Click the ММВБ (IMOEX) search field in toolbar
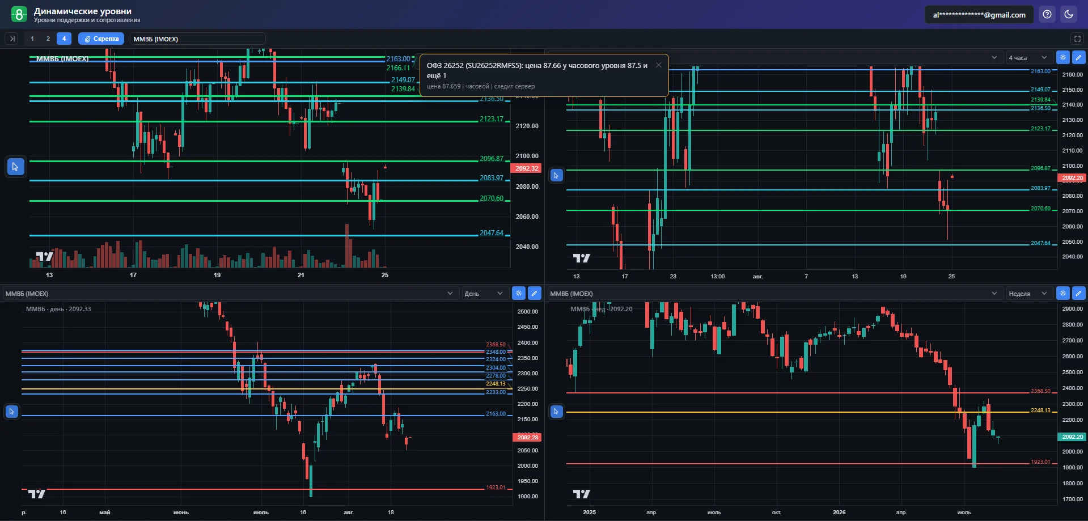This screenshot has height=521, width=1088. 198,39
